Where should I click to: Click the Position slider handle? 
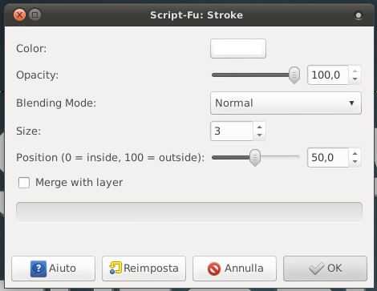(x=255, y=158)
